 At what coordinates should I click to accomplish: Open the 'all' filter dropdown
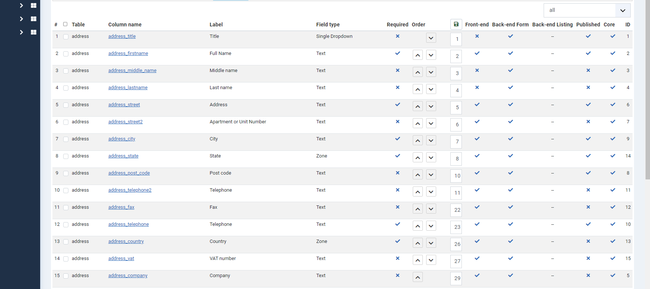click(x=587, y=10)
